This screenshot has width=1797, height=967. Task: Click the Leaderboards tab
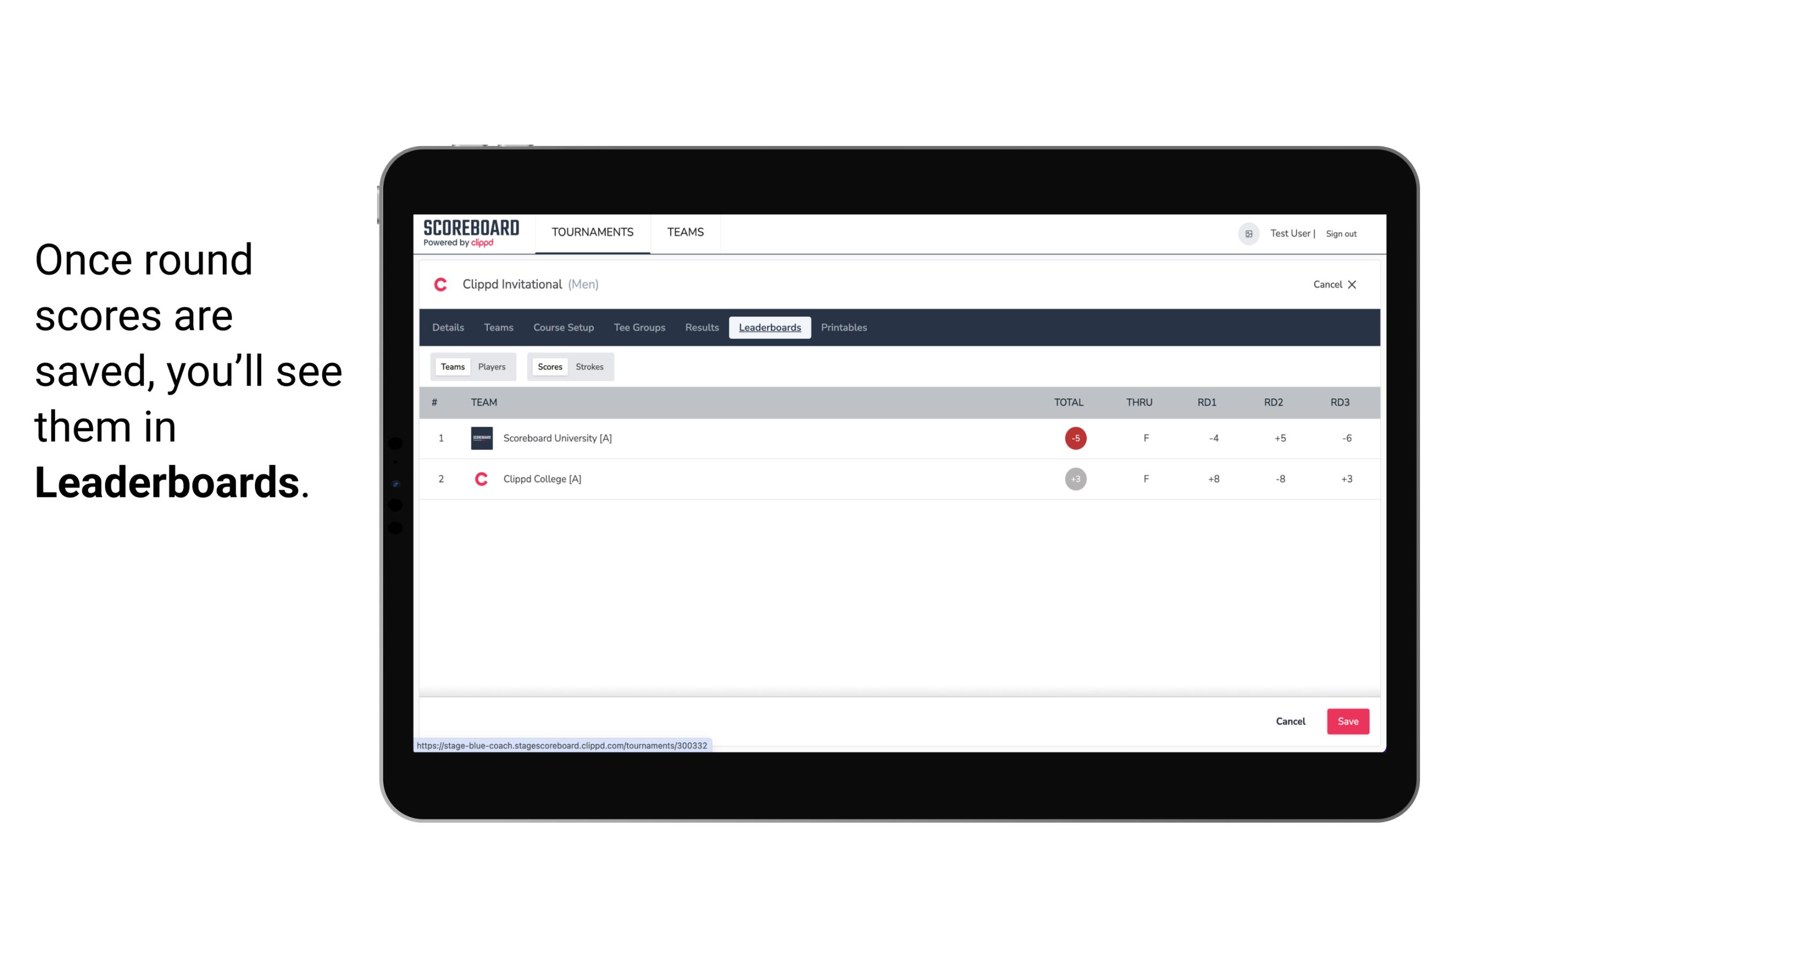click(771, 328)
